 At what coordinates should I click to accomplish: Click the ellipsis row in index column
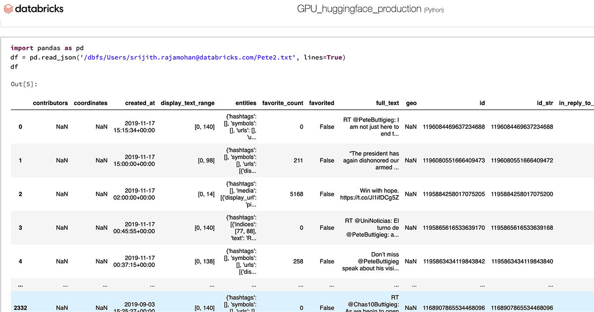pyautogui.click(x=20, y=286)
